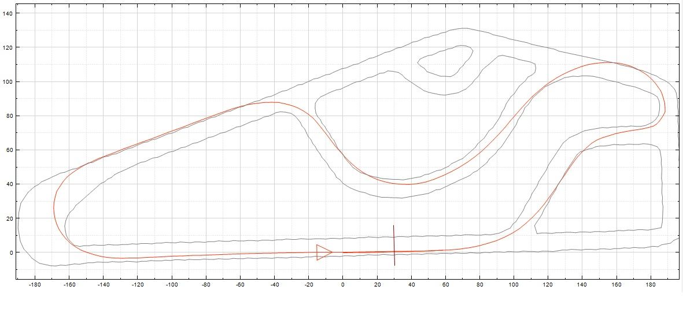Click the -120 x-axis tick label
This screenshot has width=683, height=312.
[x=137, y=285]
